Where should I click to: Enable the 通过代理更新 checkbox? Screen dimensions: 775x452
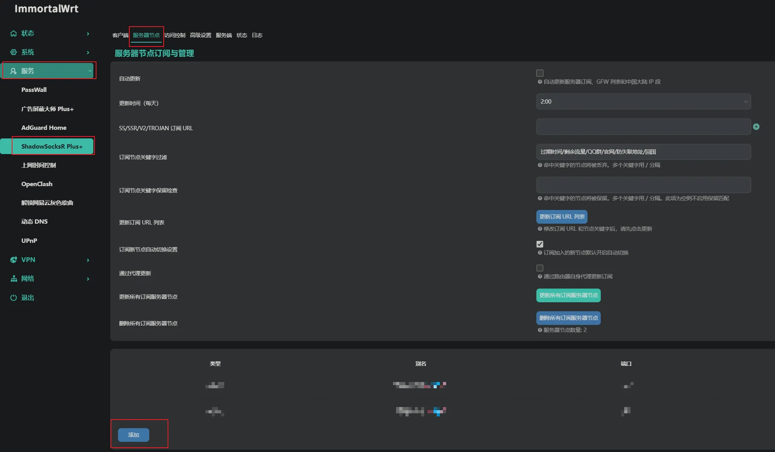[x=540, y=268]
